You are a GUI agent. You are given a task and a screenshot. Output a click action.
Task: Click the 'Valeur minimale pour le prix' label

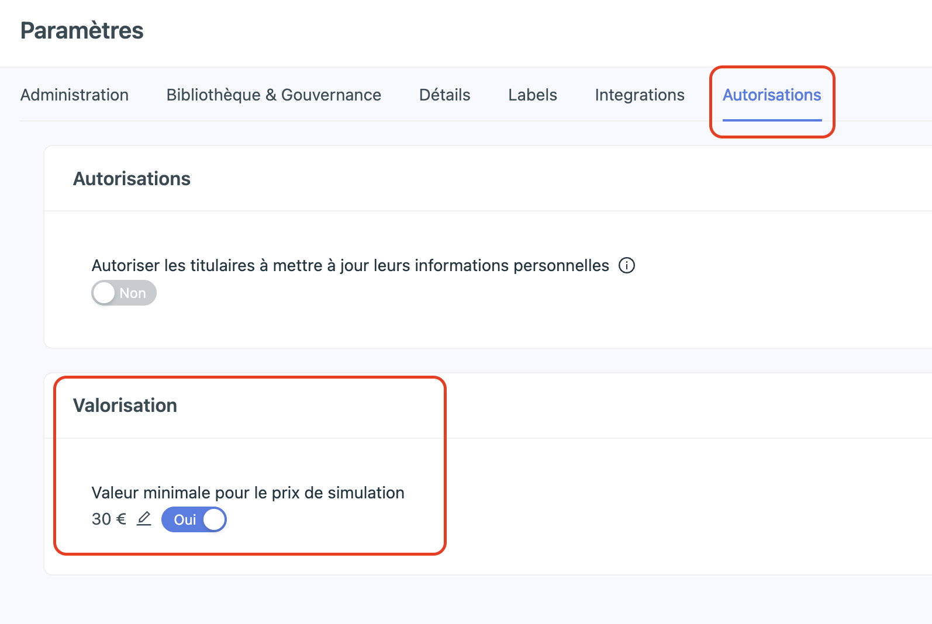pyautogui.click(x=248, y=493)
